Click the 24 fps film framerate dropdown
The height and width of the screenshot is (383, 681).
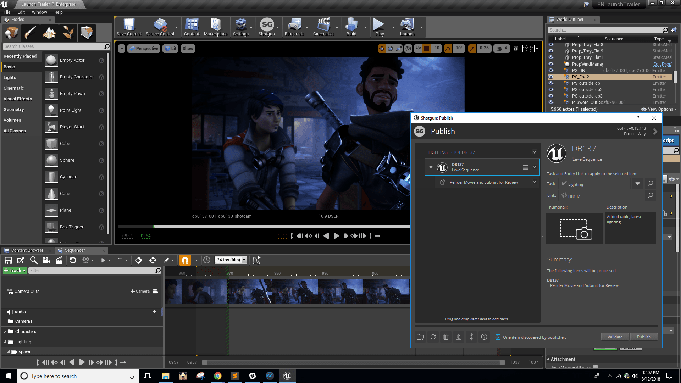coord(231,260)
